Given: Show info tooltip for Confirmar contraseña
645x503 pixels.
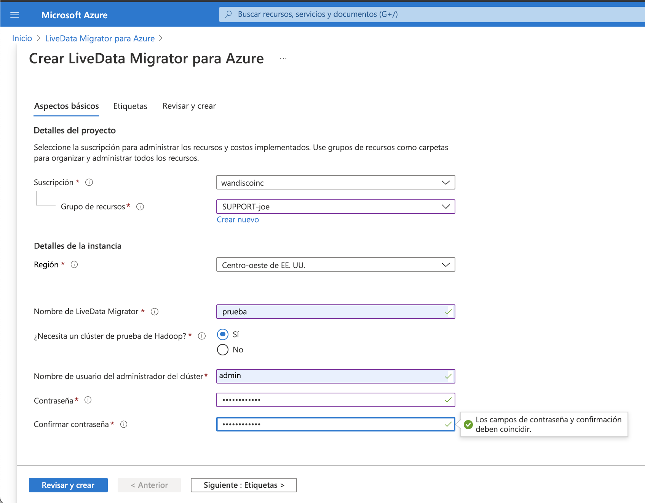Looking at the screenshot, I should click(124, 424).
